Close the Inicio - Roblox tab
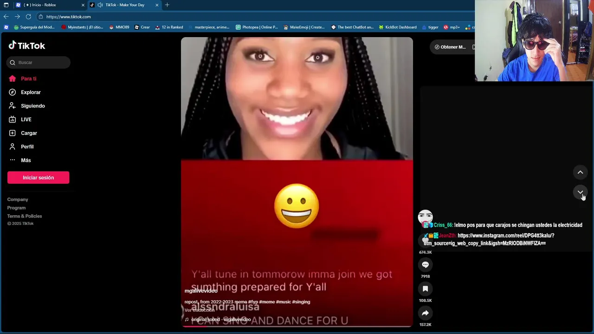The height and width of the screenshot is (334, 594). click(x=83, y=5)
